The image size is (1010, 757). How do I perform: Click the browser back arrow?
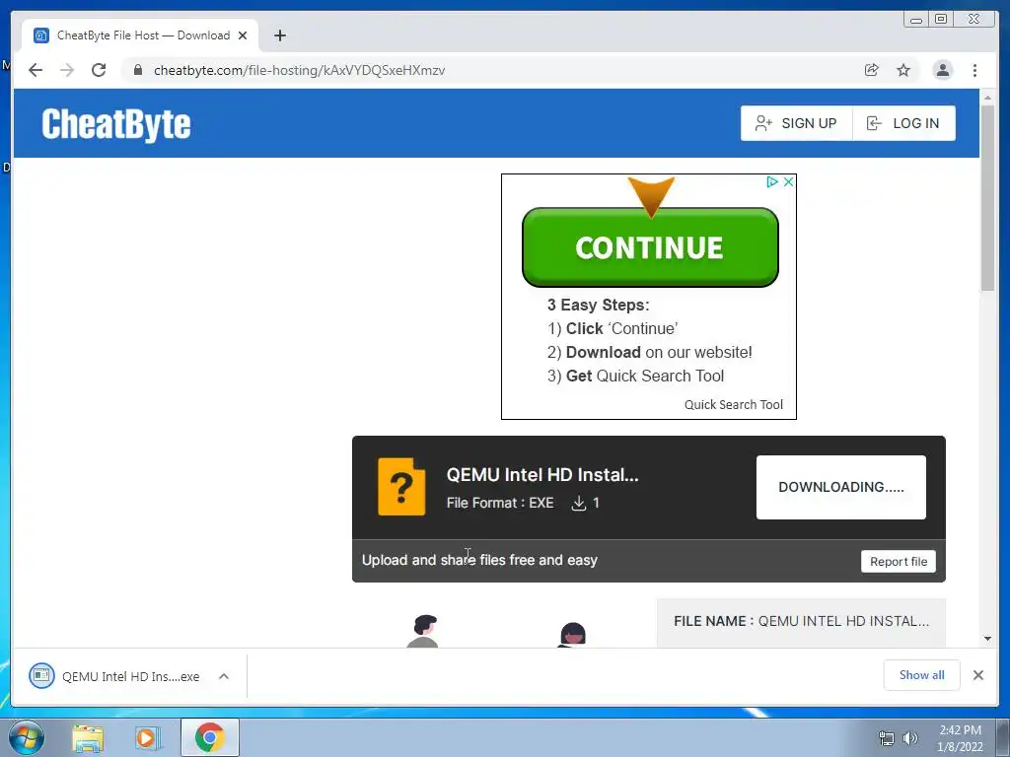tap(36, 70)
